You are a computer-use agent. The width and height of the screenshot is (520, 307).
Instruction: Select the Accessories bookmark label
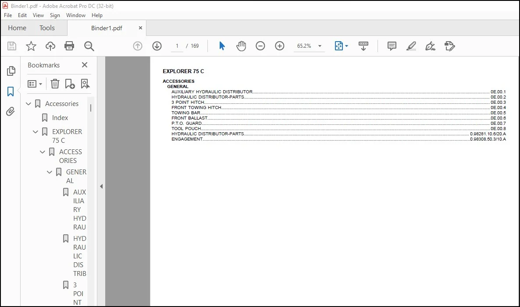click(62, 104)
